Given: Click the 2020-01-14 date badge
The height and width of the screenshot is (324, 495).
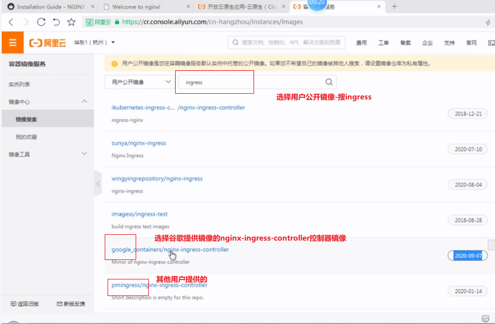Looking at the screenshot, I should click(x=468, y=291).
